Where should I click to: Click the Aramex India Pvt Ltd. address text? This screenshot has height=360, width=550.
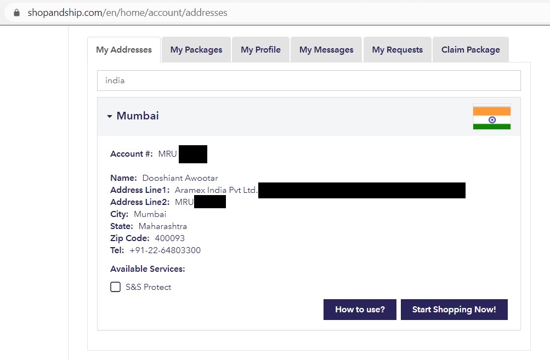click(x=216, y=190)
